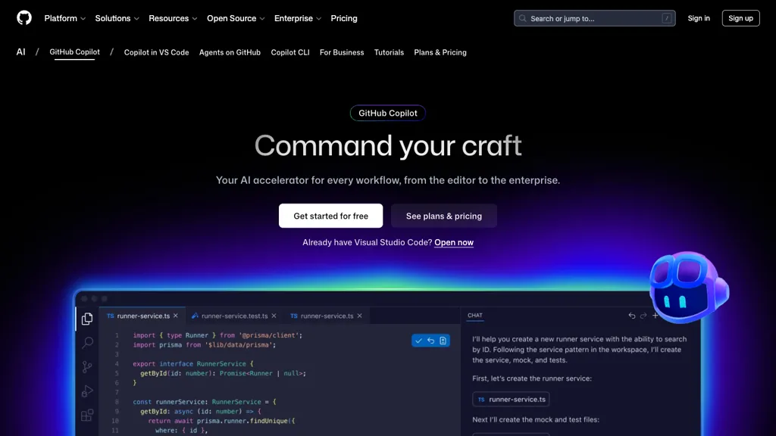
Task: Click the undo arrow in the Chat panel header
Action: click(632, 316)
